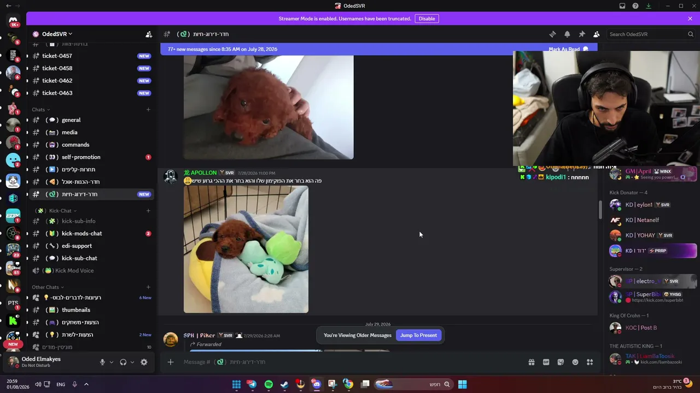Disable Streamer Mode

click(x=427, y=19)
